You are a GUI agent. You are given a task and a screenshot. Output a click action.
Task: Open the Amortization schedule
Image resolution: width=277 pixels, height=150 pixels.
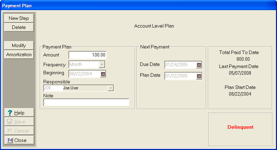[19, 55]
